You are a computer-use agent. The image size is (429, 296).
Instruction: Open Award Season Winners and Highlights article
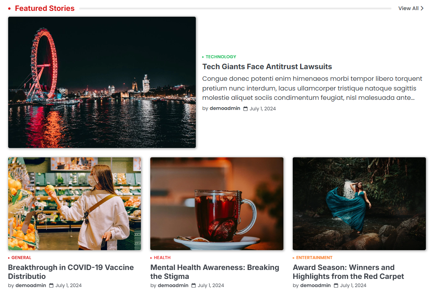tap(348, 272)
